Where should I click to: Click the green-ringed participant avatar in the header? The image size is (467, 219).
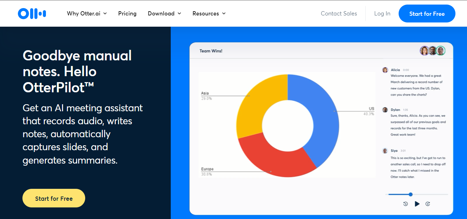click(441, 51)
